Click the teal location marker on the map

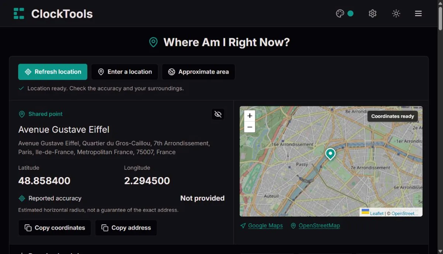click(330, 154)
